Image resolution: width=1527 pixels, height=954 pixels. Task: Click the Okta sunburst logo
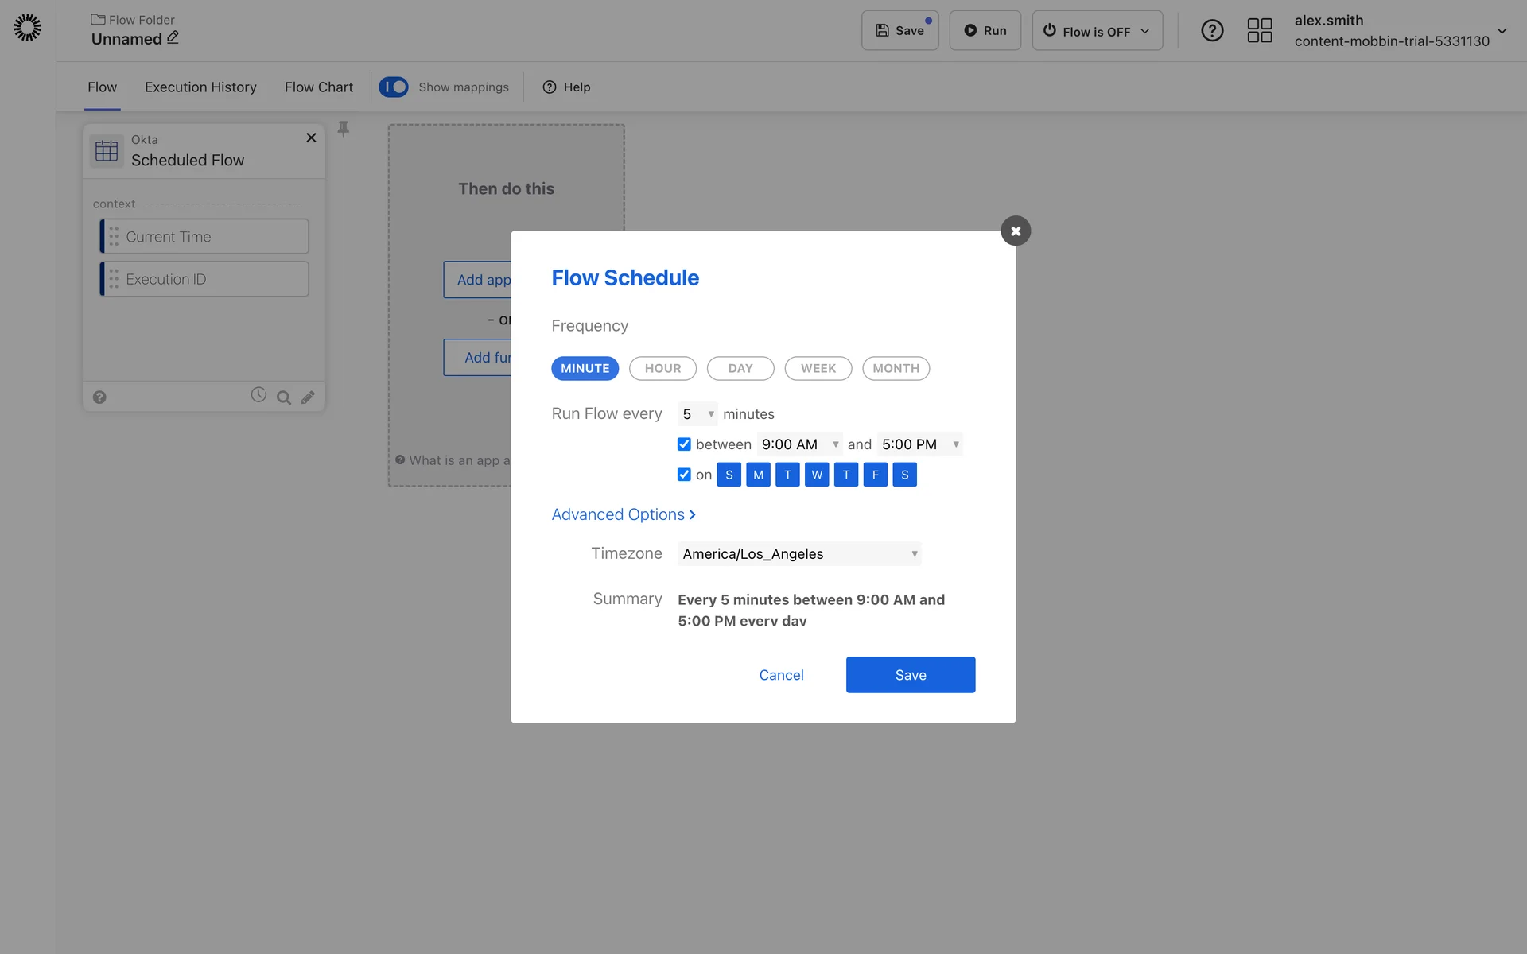tap(27, 28)
